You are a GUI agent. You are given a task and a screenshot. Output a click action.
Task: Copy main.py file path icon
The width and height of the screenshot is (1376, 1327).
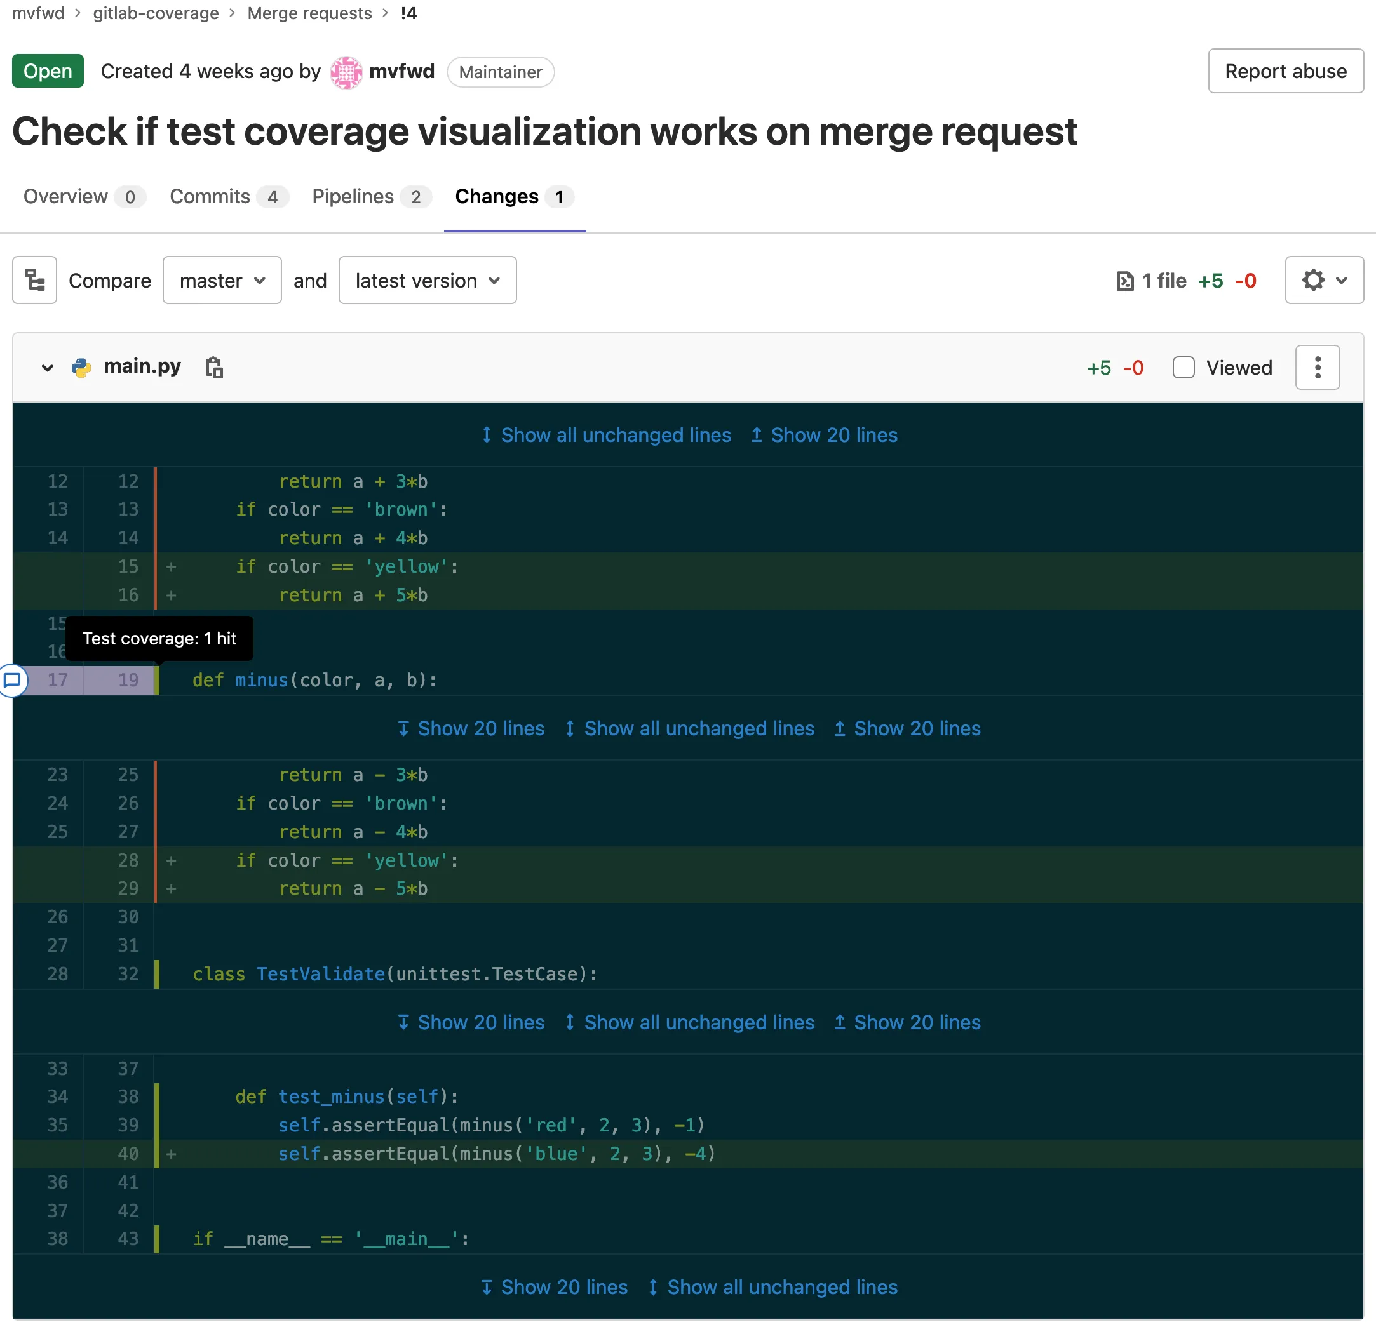click(214, 367)
